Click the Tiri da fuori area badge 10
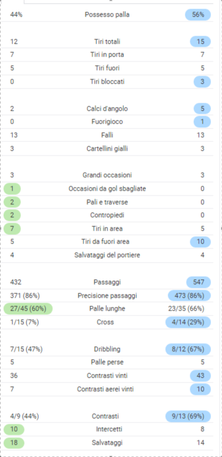 click(x=200, y=242)
